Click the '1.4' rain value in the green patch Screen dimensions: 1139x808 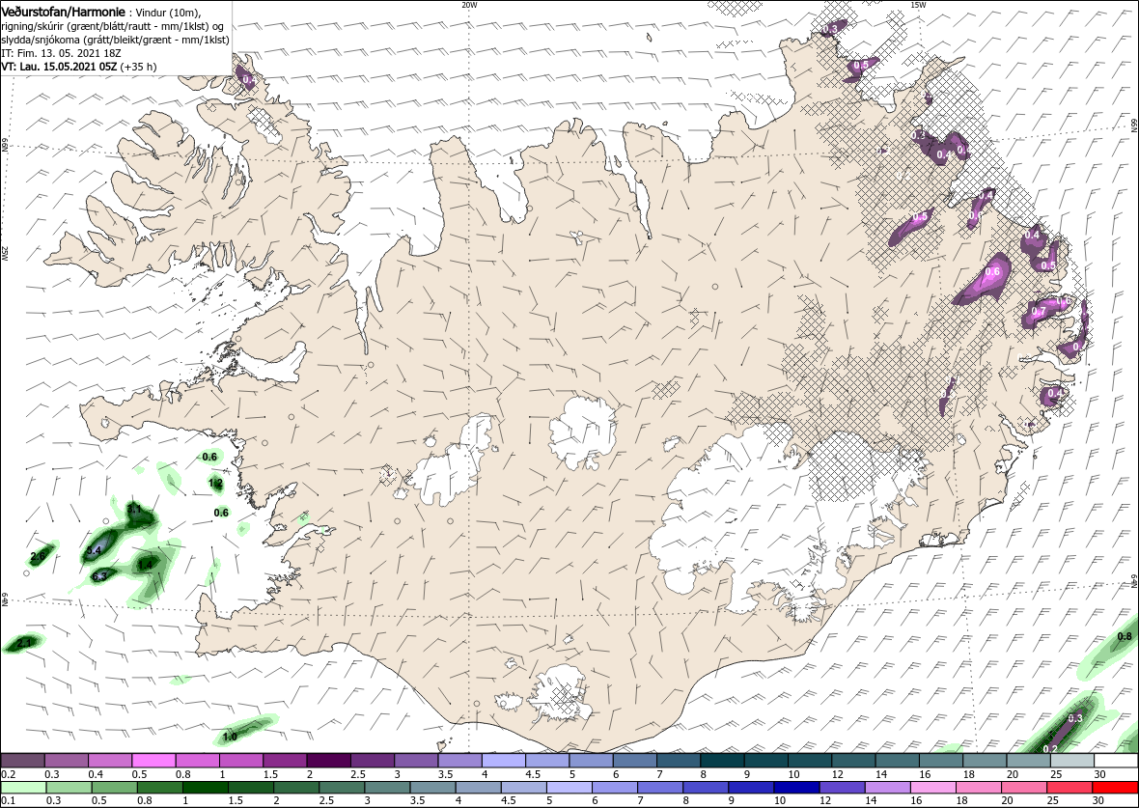click(x=146, y=564)
